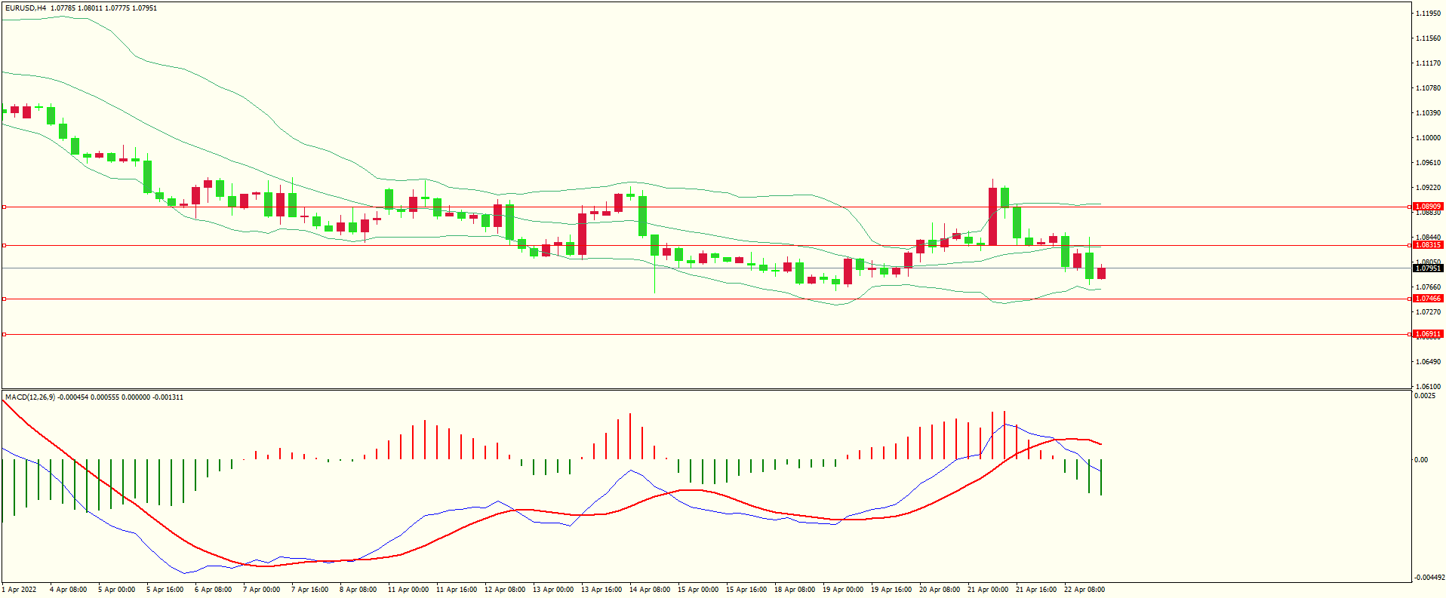Click the 21 Apr 16:00 time label
Image resolution: width=1446 pixels, height=598 pixels.
pos(1035,590)
